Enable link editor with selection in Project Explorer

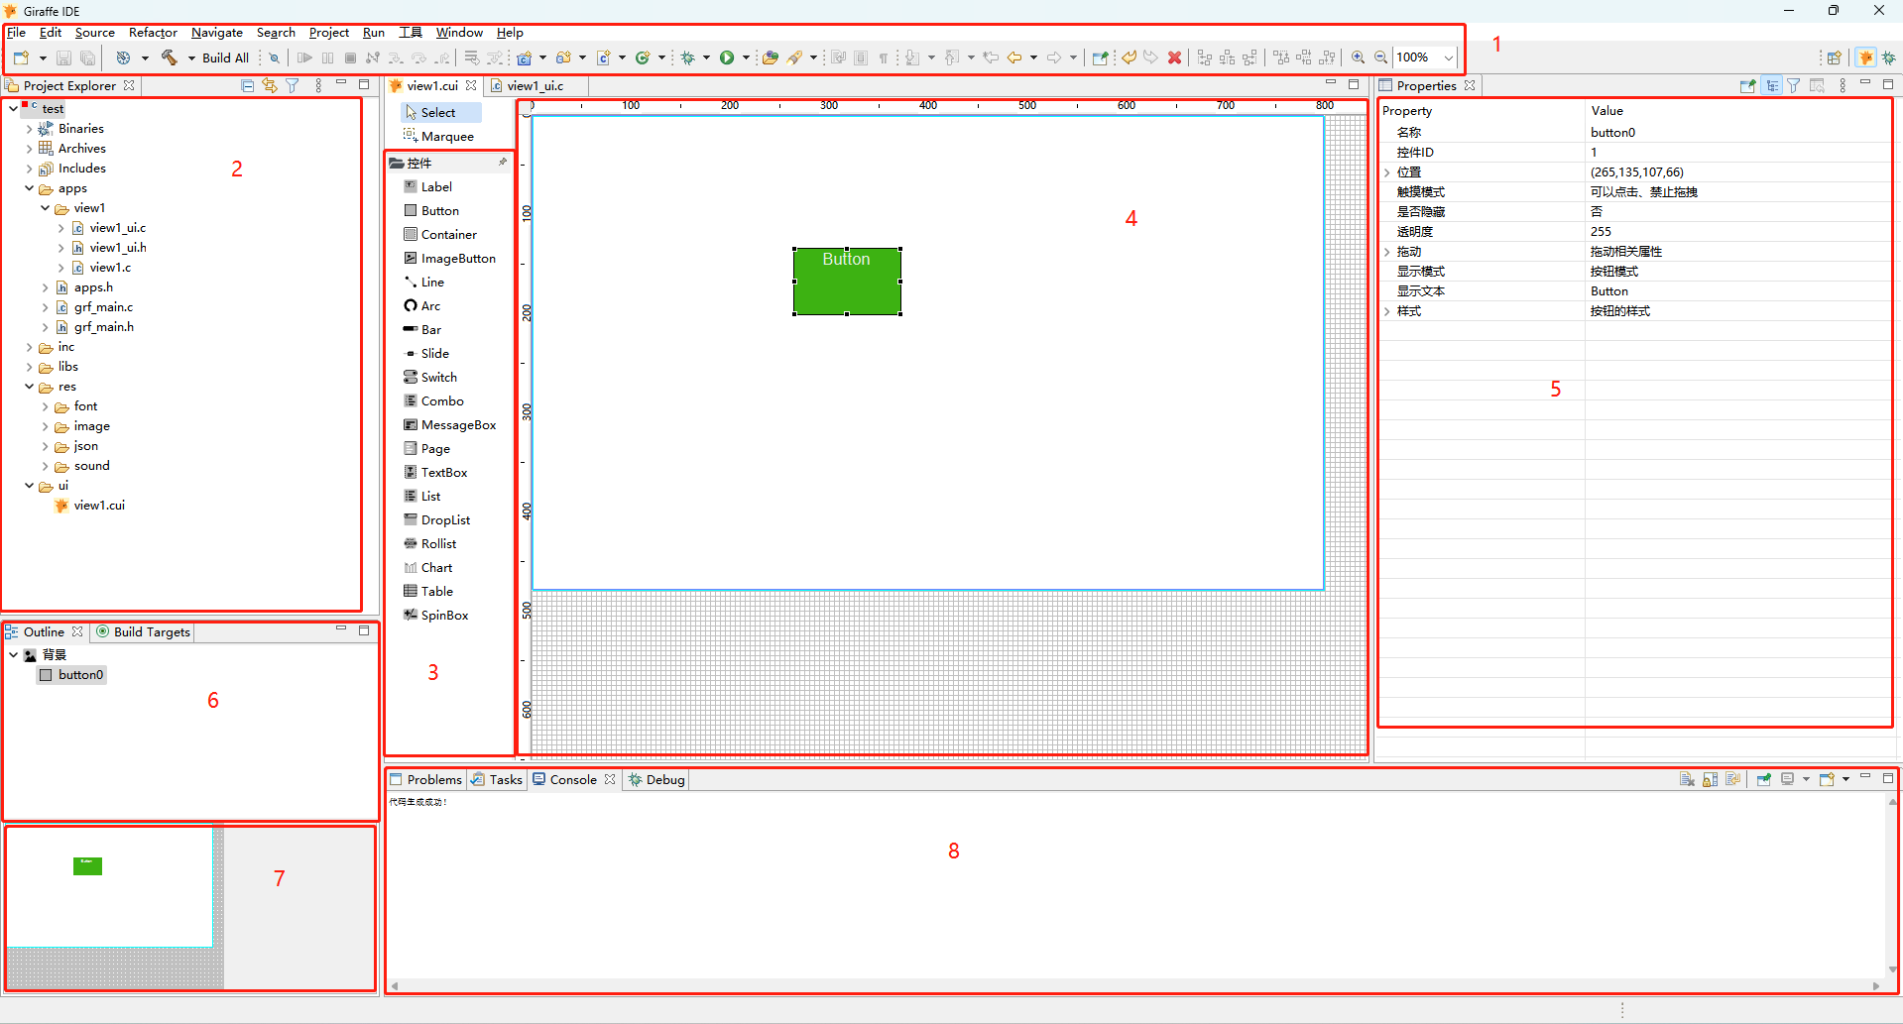[269, 85]
